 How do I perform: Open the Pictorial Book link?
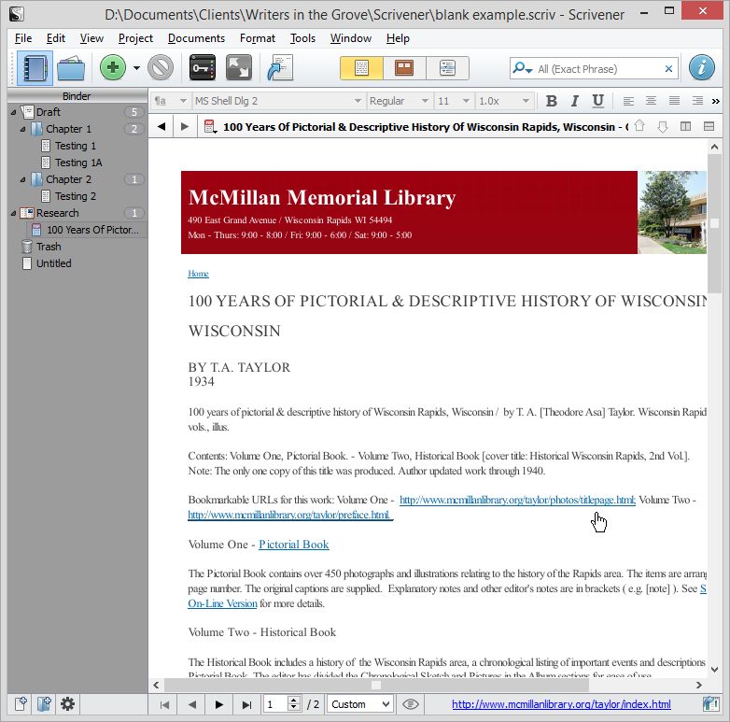click(x=294, y=544)
